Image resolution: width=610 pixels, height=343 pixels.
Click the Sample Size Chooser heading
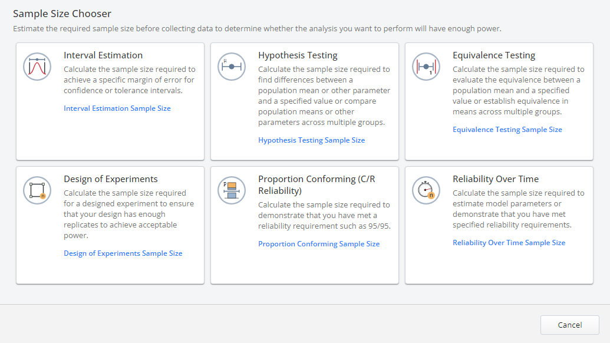61,13
